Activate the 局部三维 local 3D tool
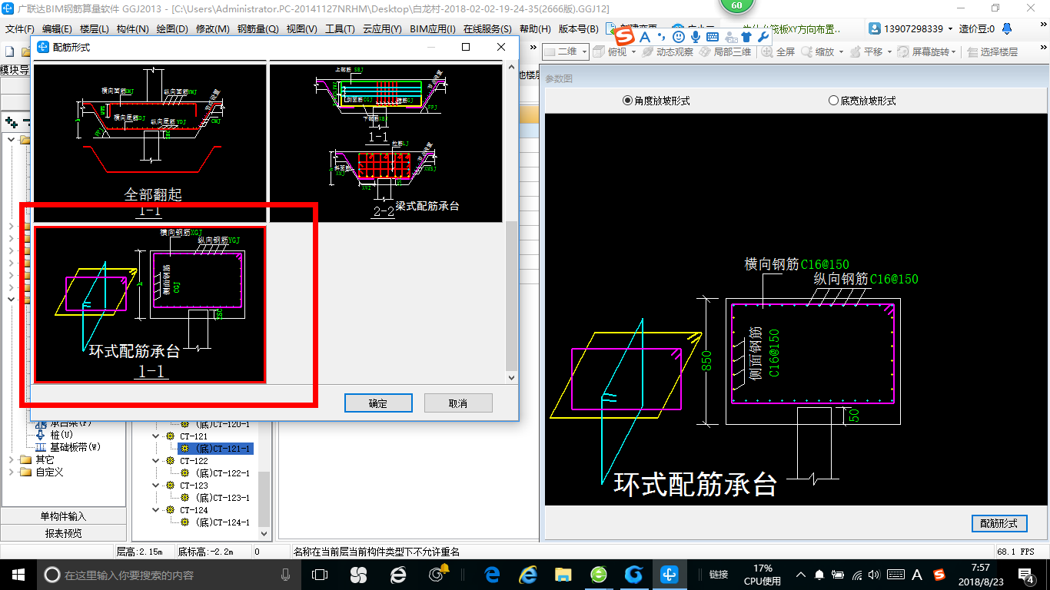The height and width of the screenshot is (590, 1050). pyautogui.click(x=726, y=51)
